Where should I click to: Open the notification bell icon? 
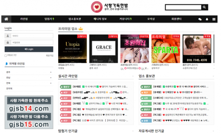tap(207, 19)
